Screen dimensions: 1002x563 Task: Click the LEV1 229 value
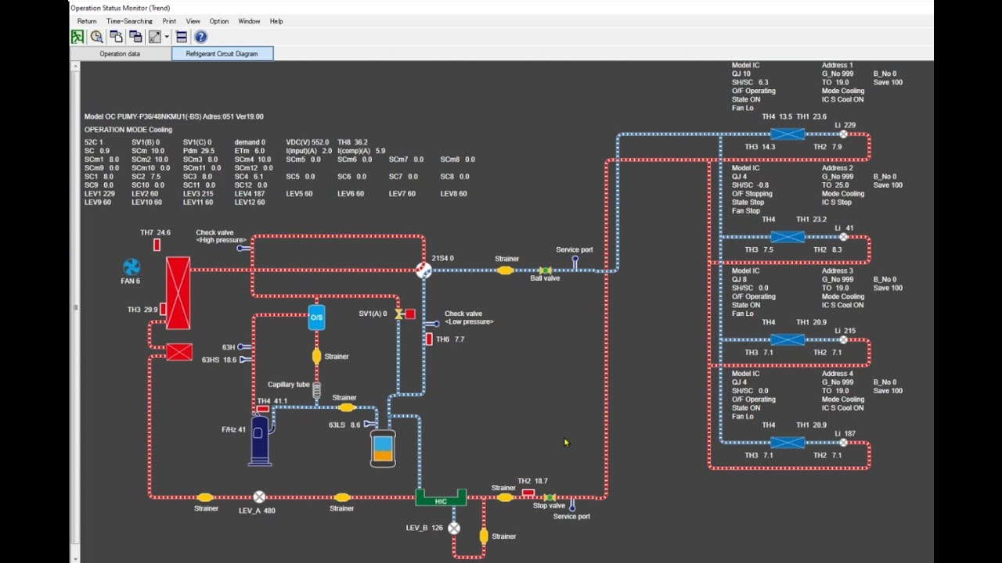(x=99, y=194)
